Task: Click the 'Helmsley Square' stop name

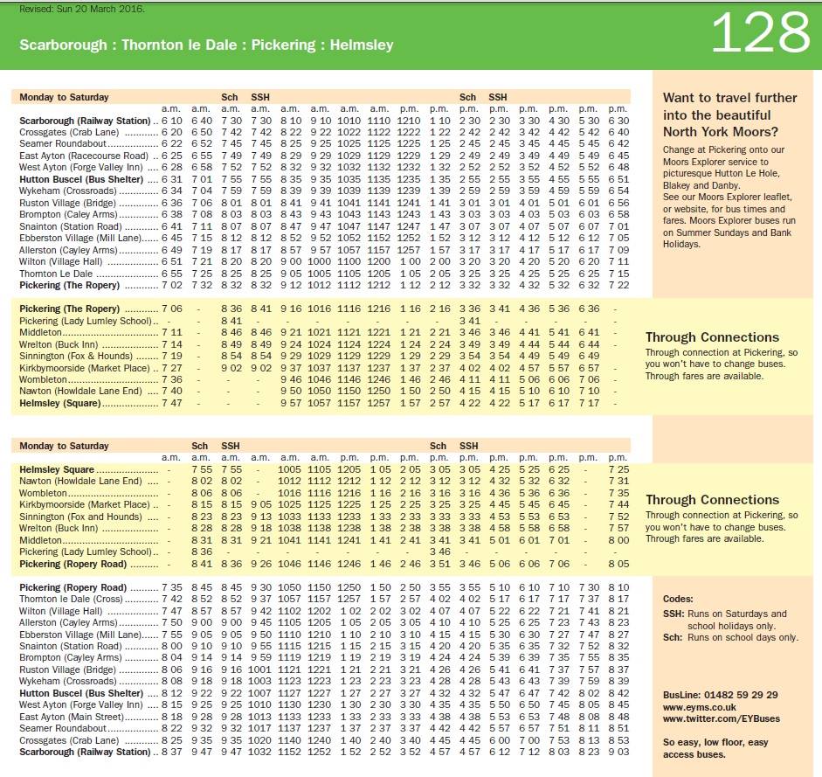Action: [x=57, y=469]
